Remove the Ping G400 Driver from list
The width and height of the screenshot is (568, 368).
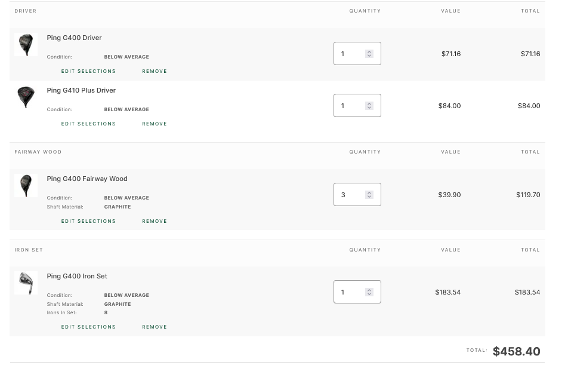pos(155,71)
